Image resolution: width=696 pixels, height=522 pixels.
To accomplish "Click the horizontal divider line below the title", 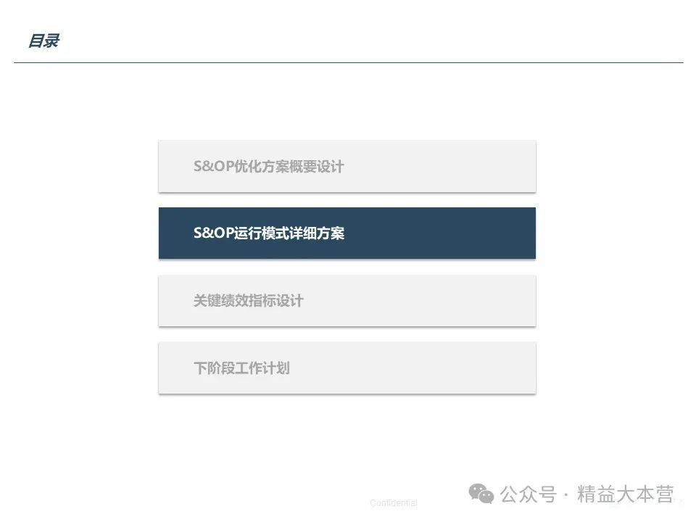I will [x=349, y=62].
